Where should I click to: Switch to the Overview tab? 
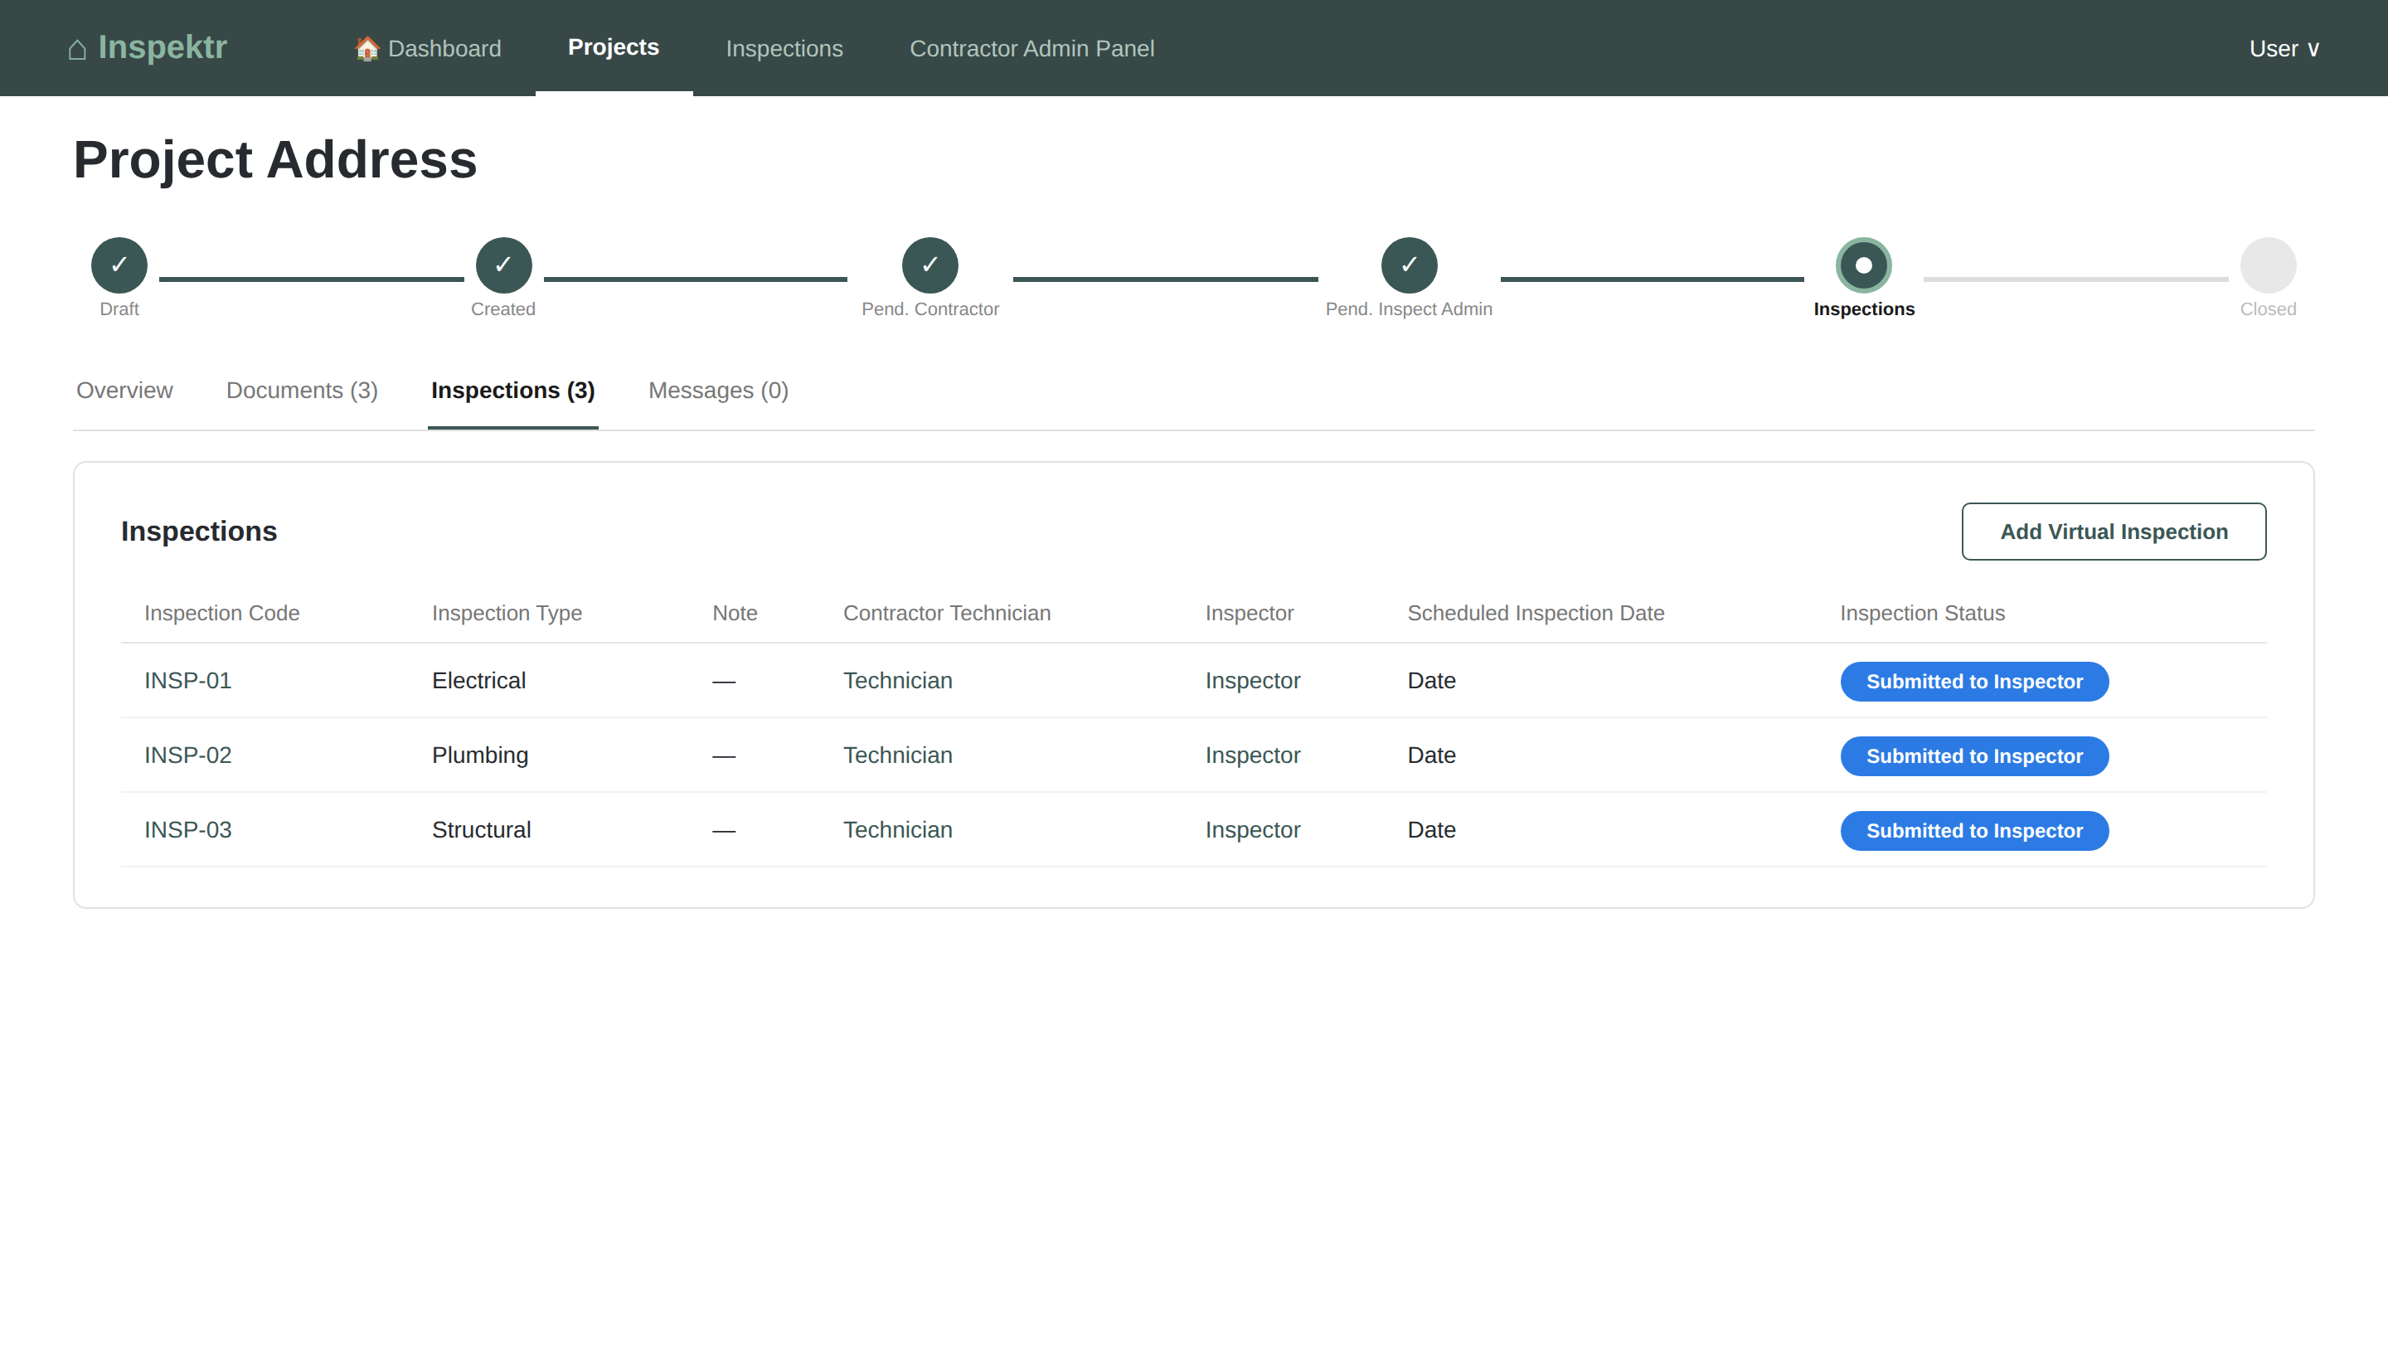tap(124, 391)
